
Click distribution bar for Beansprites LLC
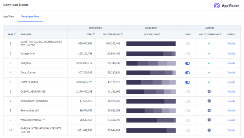pos(151,111)
